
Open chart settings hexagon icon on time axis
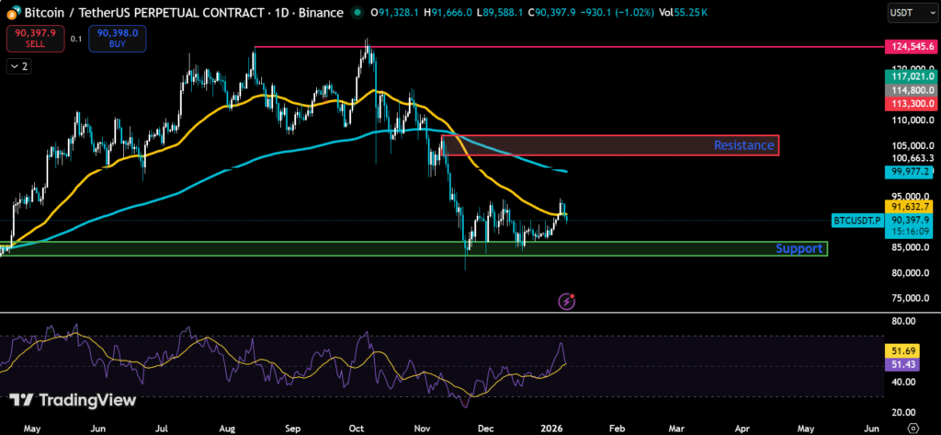click(911, 428)
